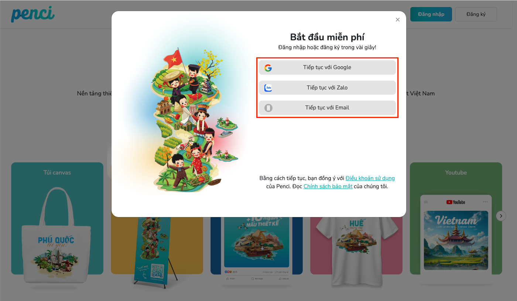Click the Zalo logo icon
Viewport: 517px width, 301px height.
pyautogui.click(x=268, y=88)
